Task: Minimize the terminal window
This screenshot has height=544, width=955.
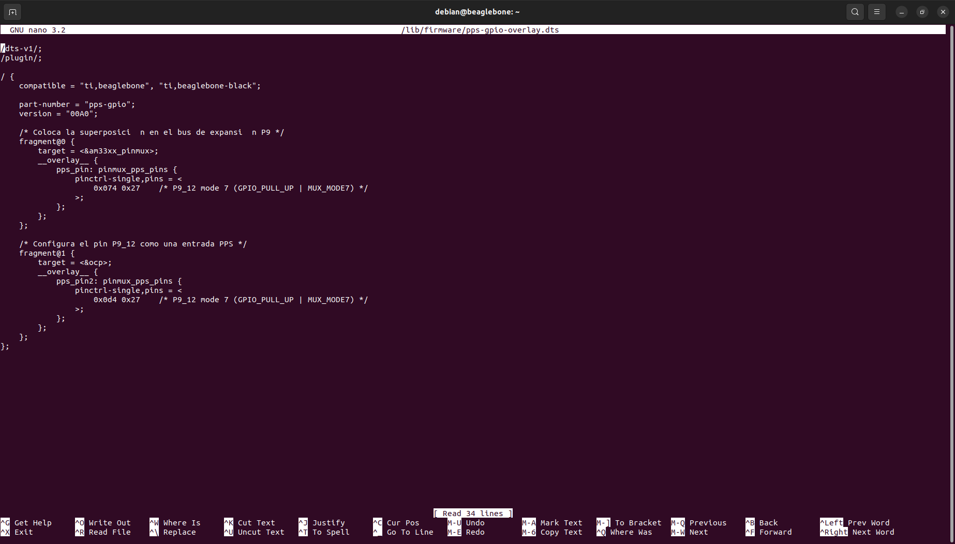Action: click(x=902, y=12)
